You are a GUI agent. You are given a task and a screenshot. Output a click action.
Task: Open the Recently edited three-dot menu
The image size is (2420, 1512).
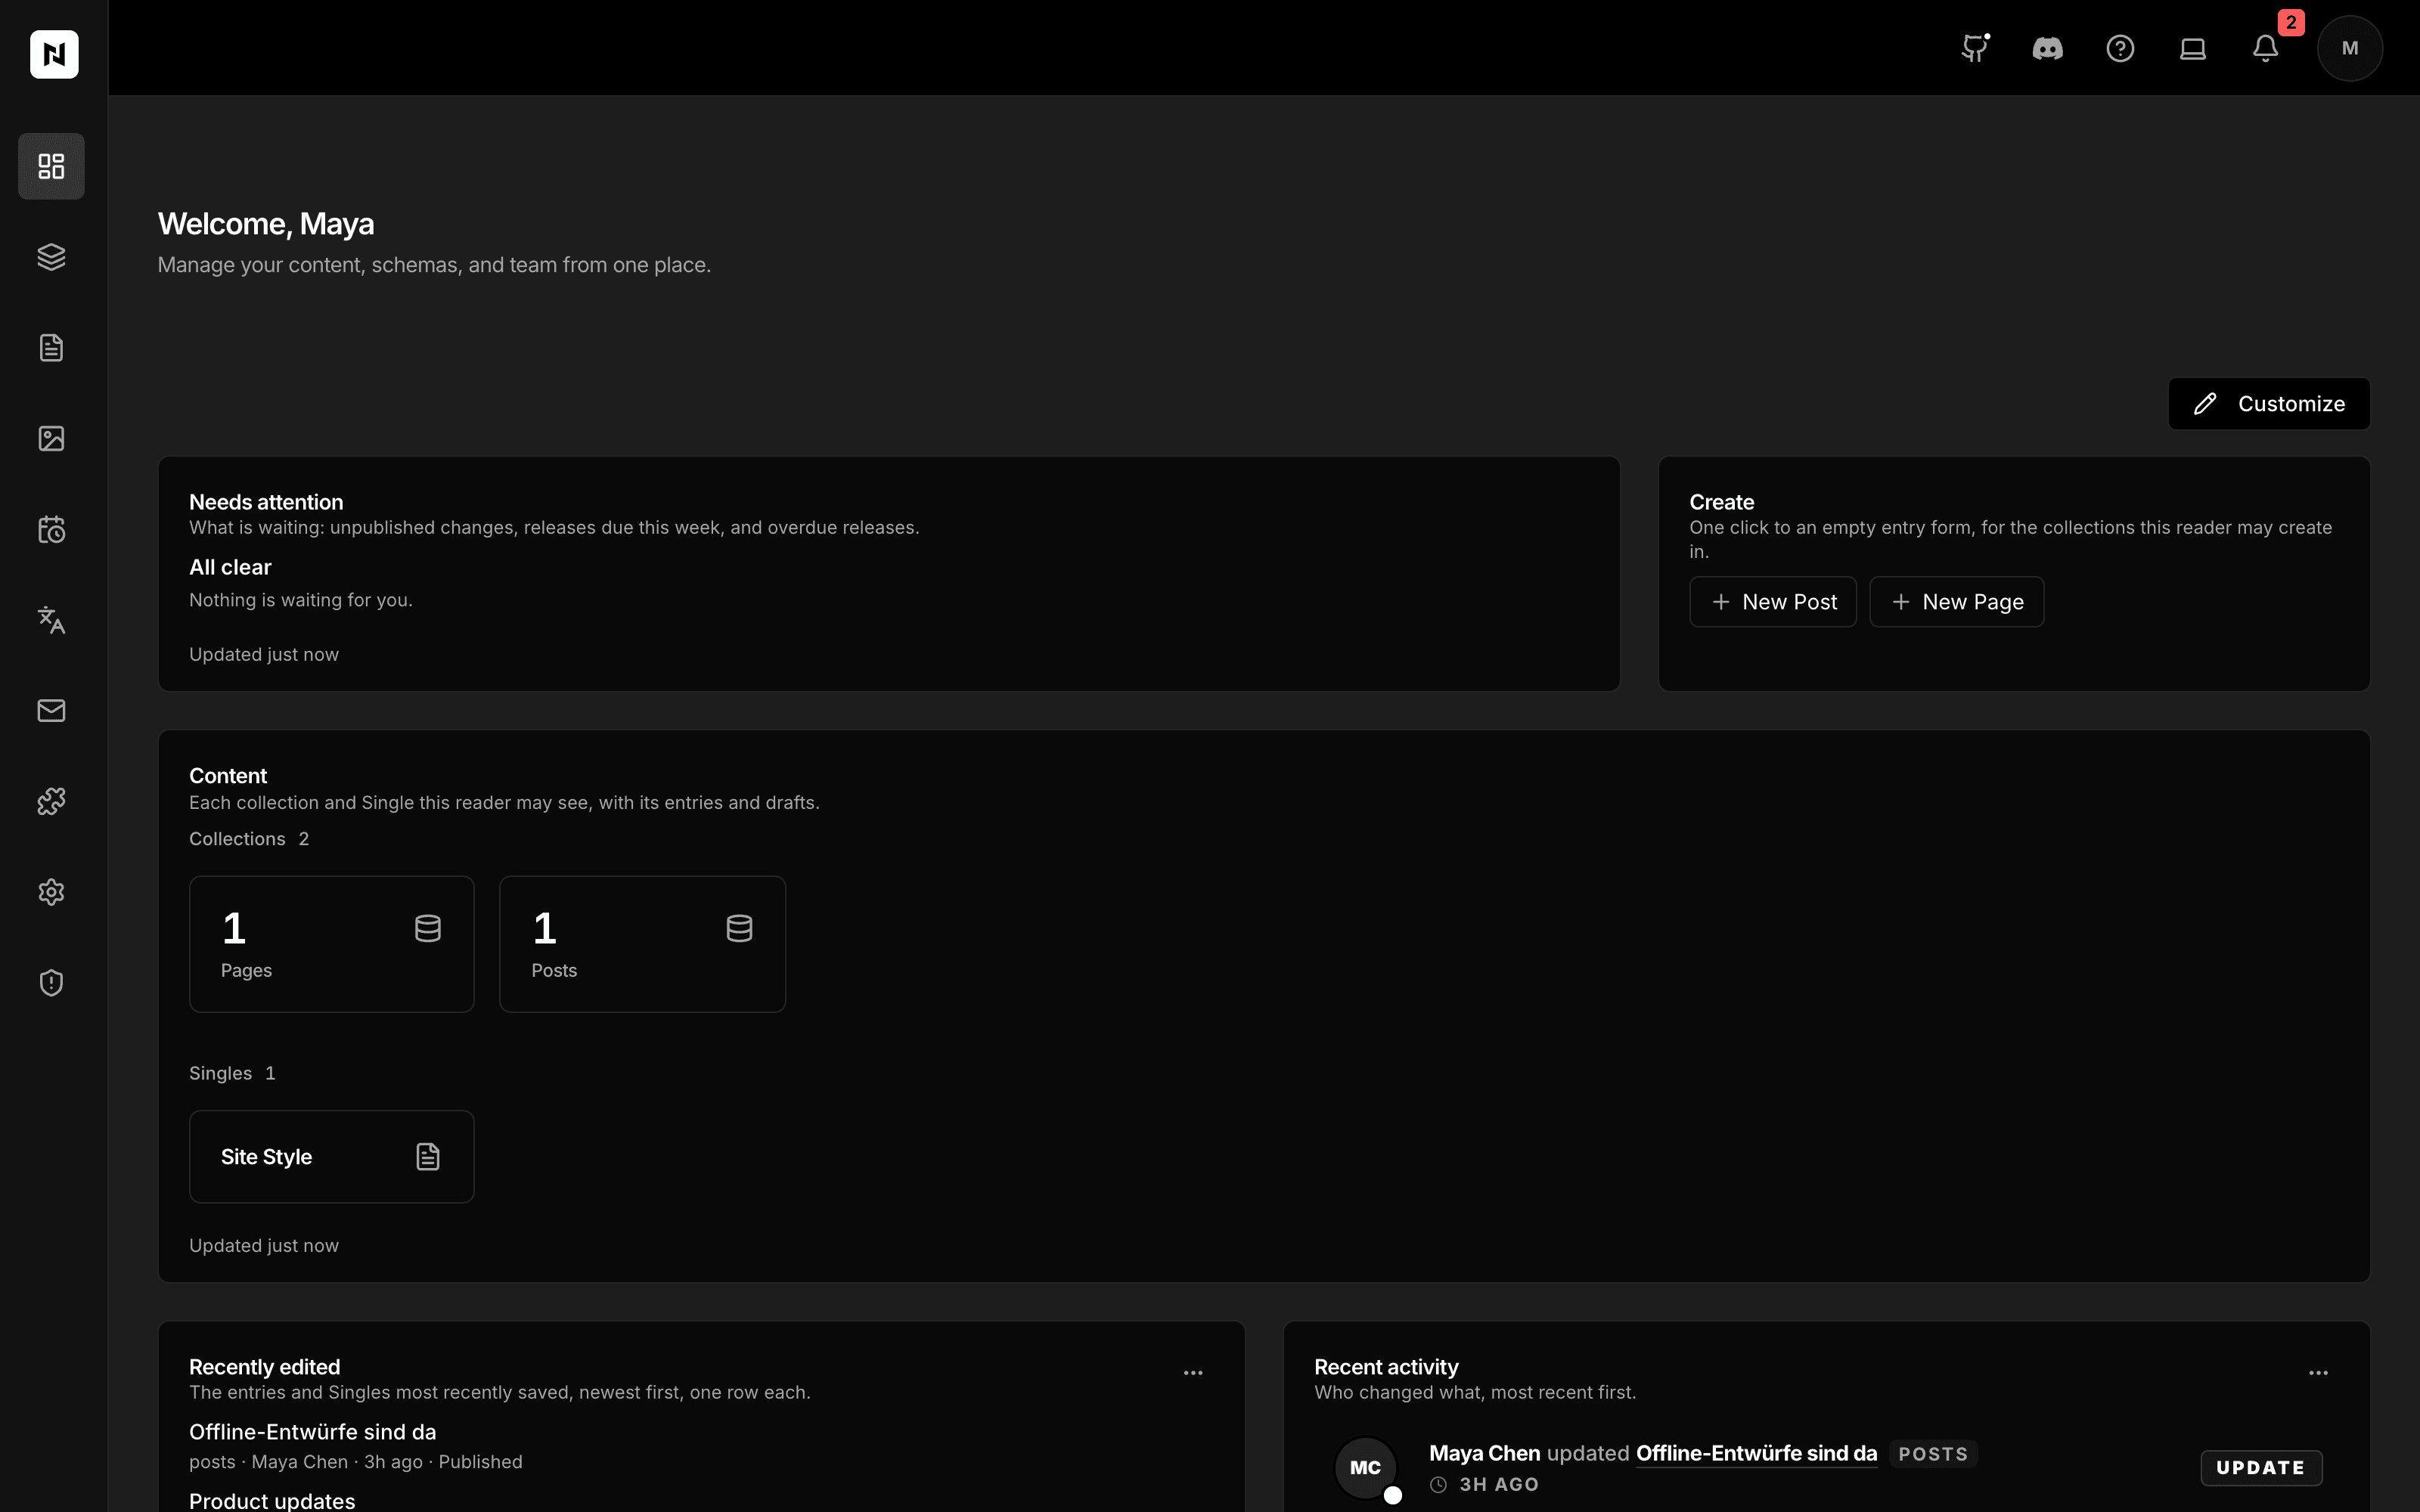pyautogui.click(x=1193, y=1373)
